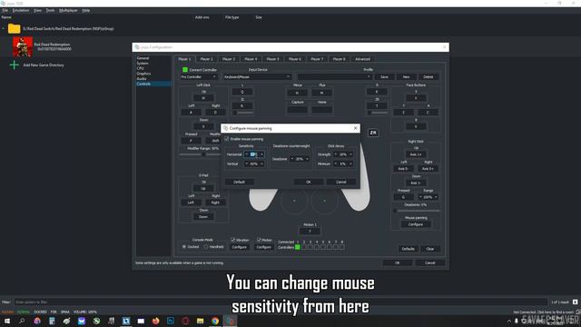Screen dimensions: 581x327
Task: Open Photoshop from the taskbar
Action: click(171, 321)
